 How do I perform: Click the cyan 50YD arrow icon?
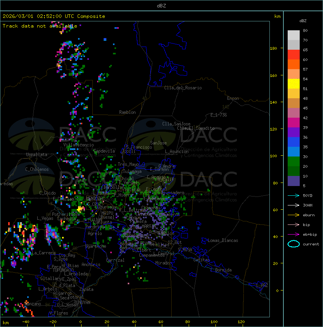click(x=293, y=195)
